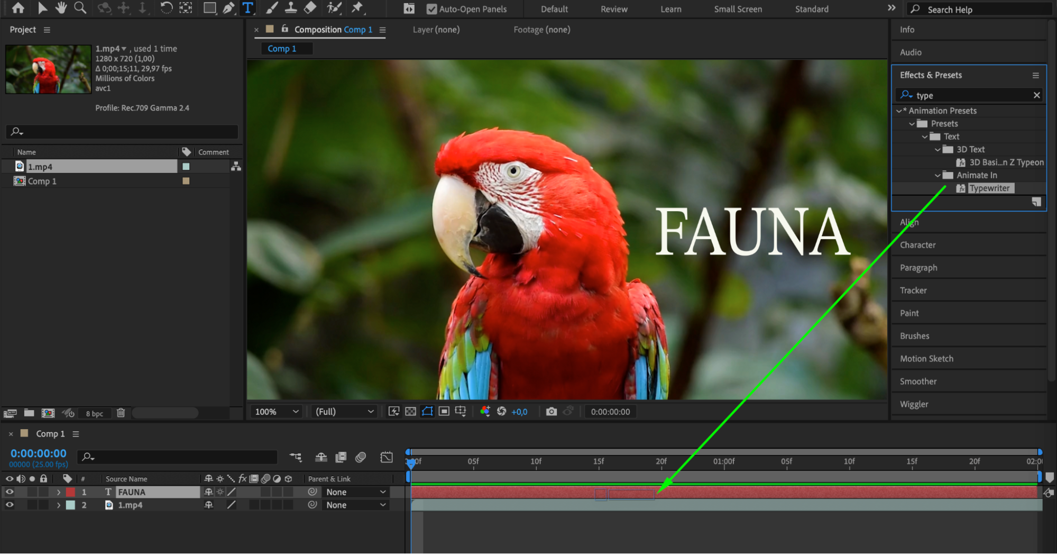Open the 100% magnification dropdown
1057x554 pixels.
pos(277,412)
